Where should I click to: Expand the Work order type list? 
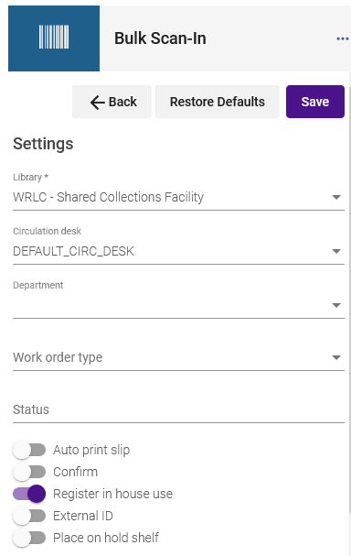178,357
